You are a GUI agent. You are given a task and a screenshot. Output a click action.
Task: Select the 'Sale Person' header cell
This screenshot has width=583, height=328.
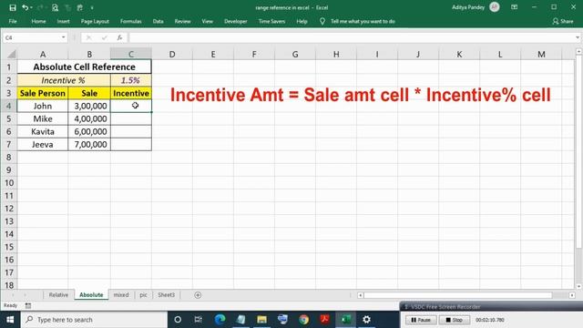43,93
